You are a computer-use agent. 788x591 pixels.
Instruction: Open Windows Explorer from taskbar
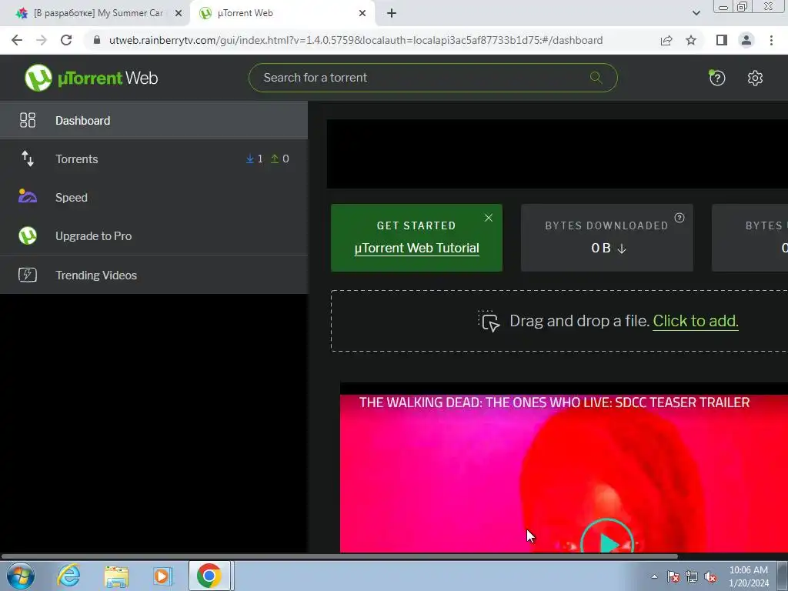(116, 576)
